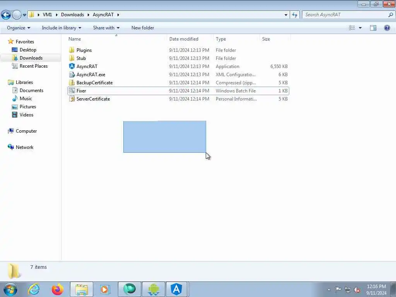Open Desktop in the navigation pane
The height and width of the screenshot is (297, 396).
28,50
